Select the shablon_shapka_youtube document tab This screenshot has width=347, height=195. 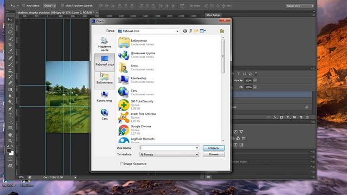click(x=56, y=12)
